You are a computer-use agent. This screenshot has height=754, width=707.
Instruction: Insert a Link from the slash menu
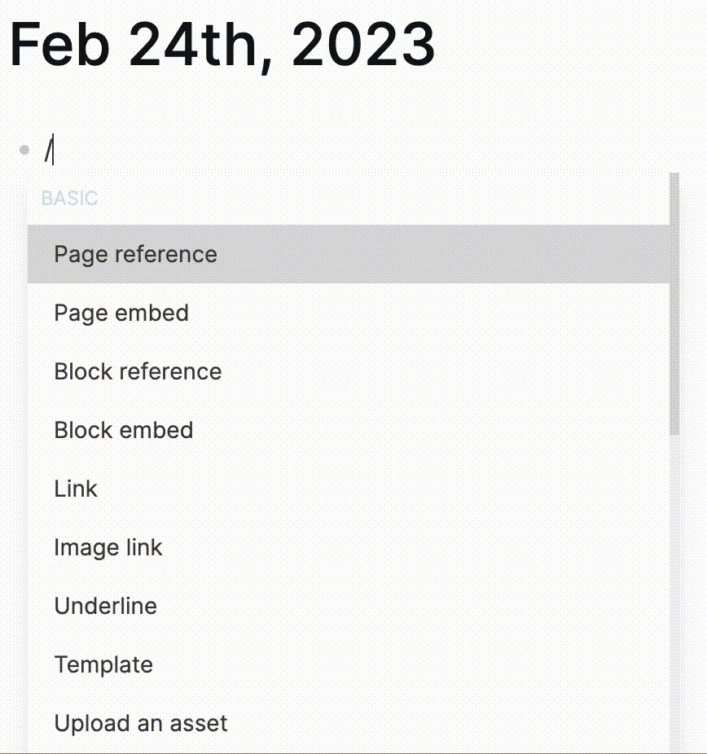coord(76,489)
